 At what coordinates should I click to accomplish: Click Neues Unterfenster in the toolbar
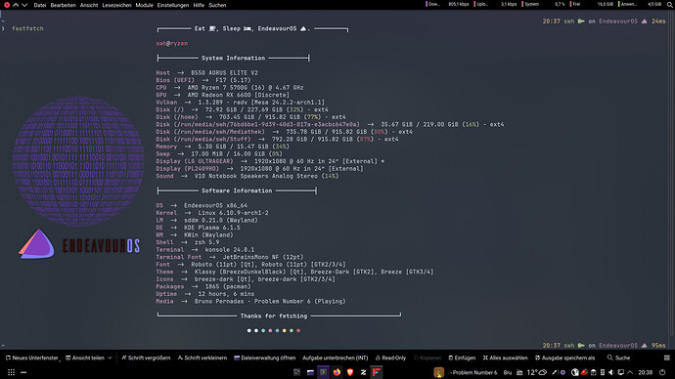click(32, 358)
